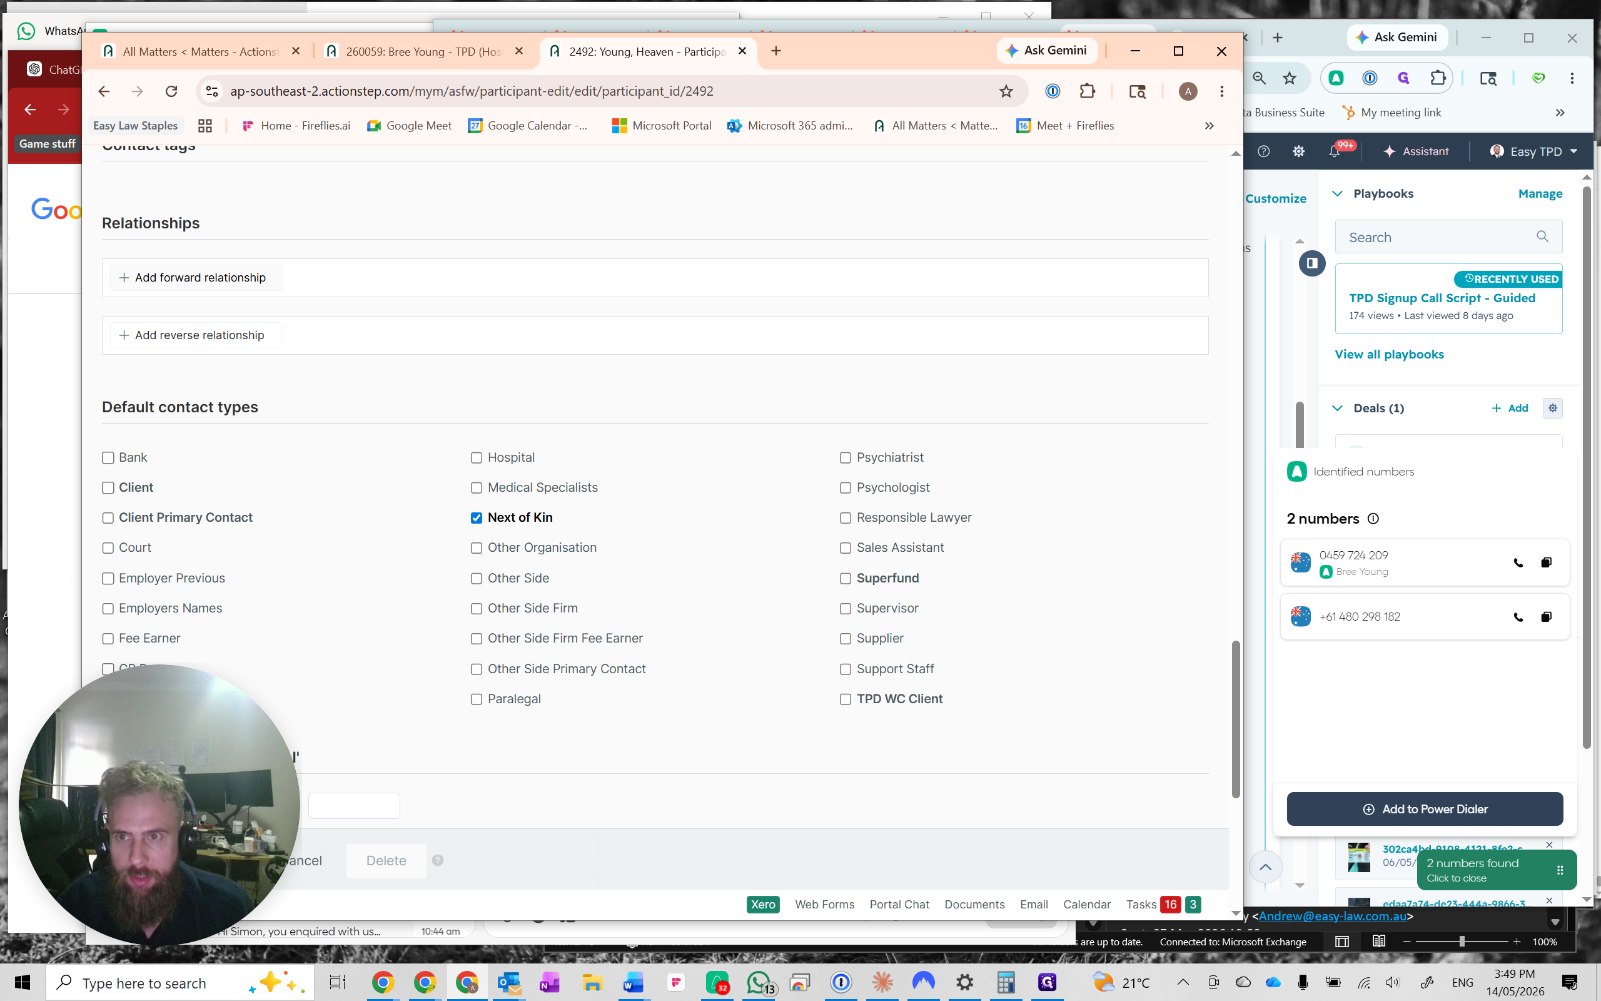Image resolution: width=1601 pixels, height=1001 pixels.
Task: Open Outlook from the taskbar
Action: coord(510,982)
